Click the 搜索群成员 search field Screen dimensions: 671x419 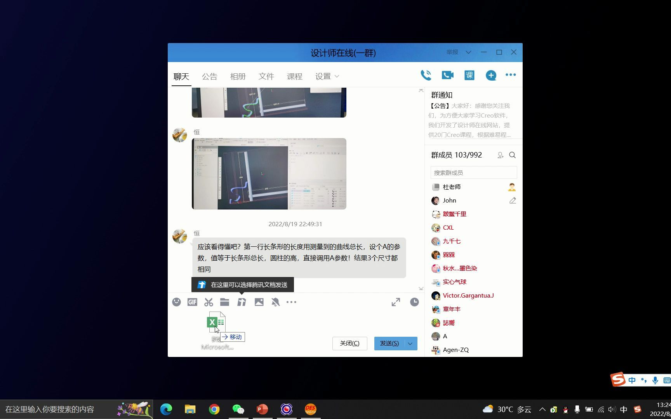473,172
